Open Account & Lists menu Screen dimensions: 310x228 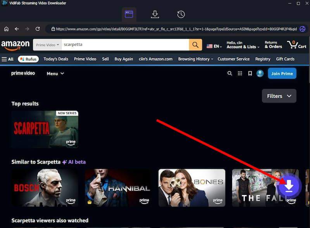243,45
